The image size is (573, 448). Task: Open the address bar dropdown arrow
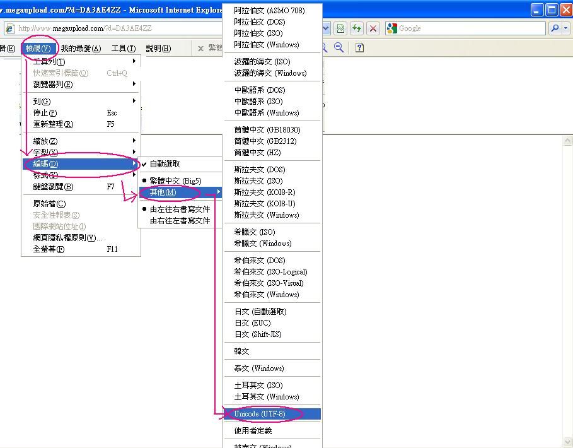pyautogui.click(x=327, y=28)
